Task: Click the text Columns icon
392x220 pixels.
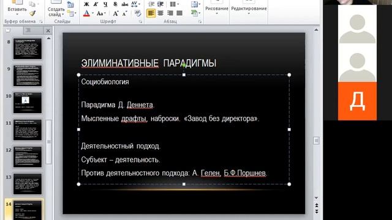Action: [x=173, y=4]
